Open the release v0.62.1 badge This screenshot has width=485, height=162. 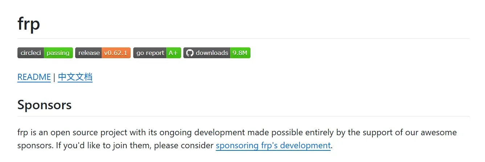click(103, 53)
